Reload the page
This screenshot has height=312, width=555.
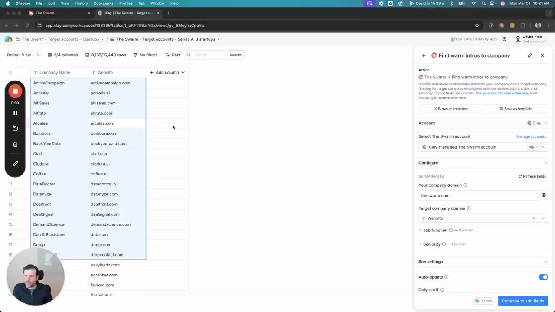(x=27, y=25)
